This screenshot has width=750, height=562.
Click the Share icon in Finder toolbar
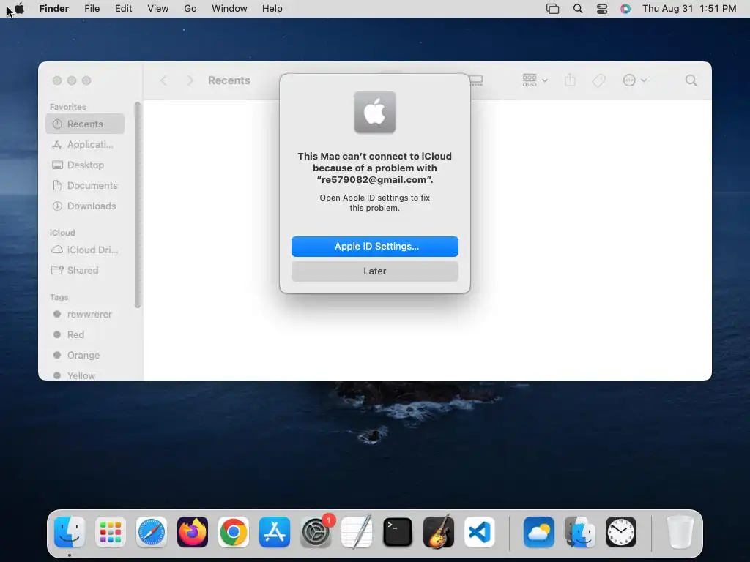pos(570,80)
